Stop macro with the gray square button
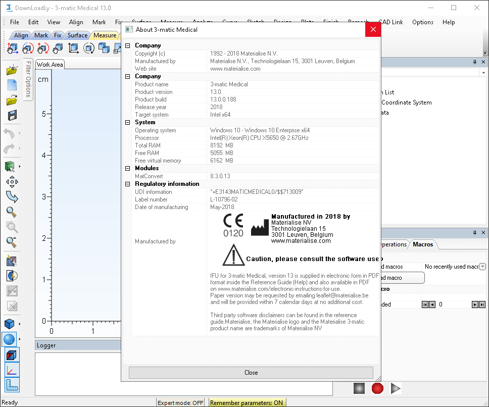This screenshot has height=407, width=489. click(x=359, y=388)
